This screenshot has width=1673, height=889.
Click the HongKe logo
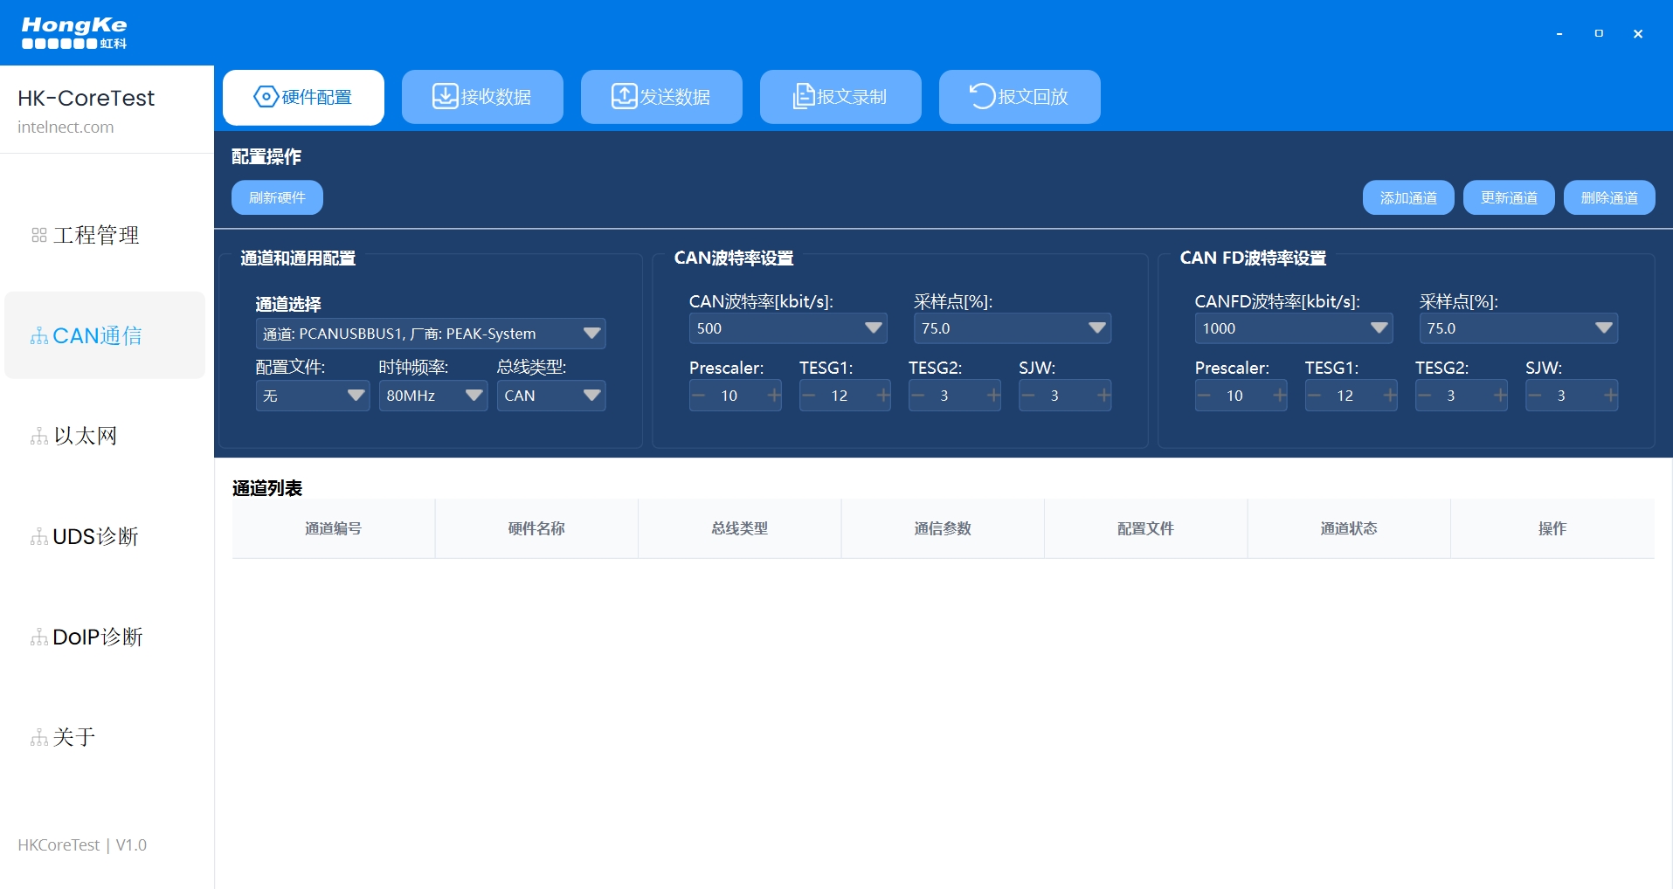pos(74,32)
